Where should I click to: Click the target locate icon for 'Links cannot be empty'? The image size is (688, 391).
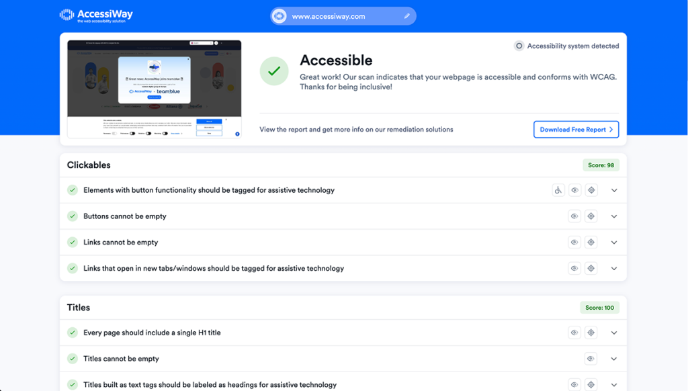coord(591,243)
